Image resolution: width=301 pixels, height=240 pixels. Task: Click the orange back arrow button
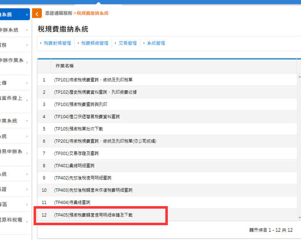coord(37,14)
